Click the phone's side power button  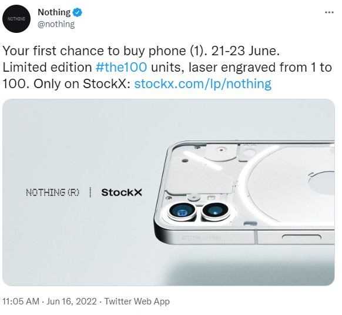301,237
